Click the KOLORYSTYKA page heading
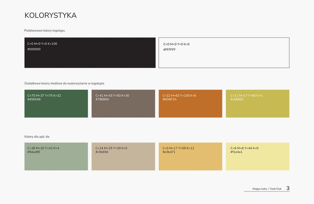 (51, 16)
